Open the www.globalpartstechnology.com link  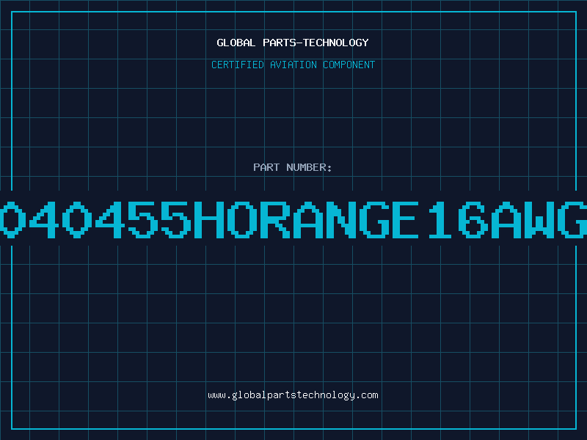click(293, 395)
